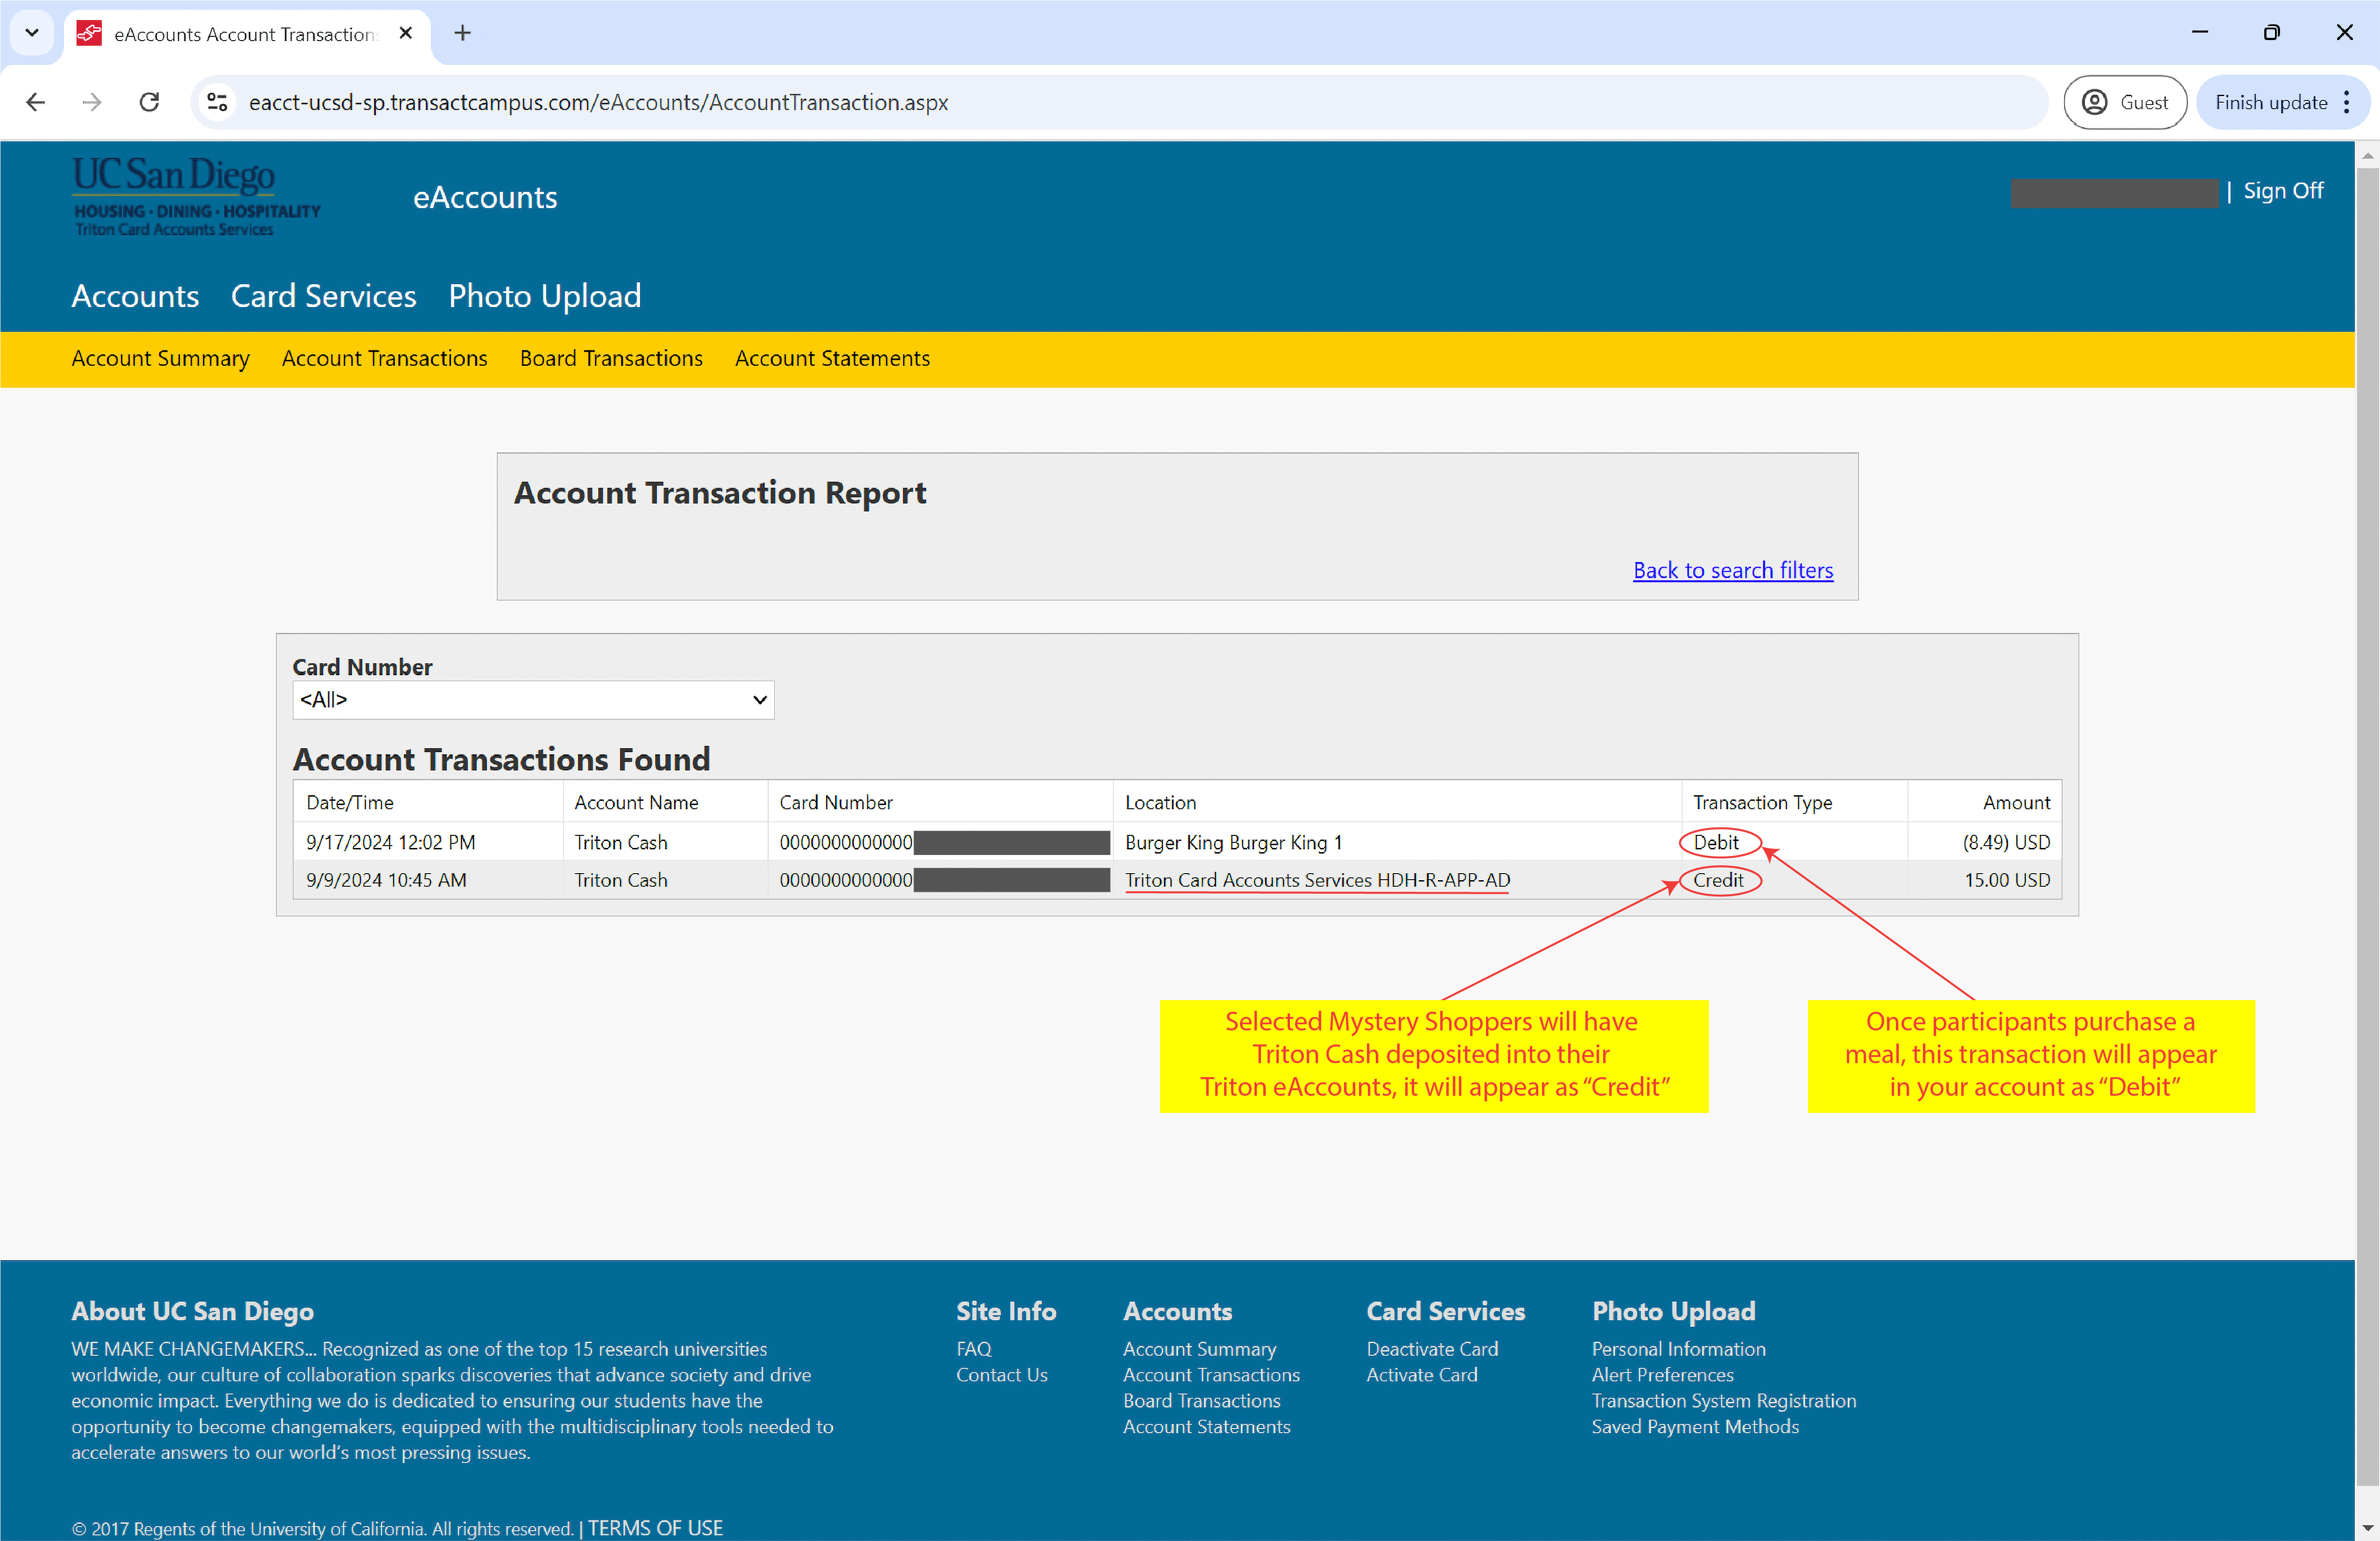Click footer Saved Payment Methods link
The height and width of the screenshot is (1541, 2380).
[x=1694, y=1426]
